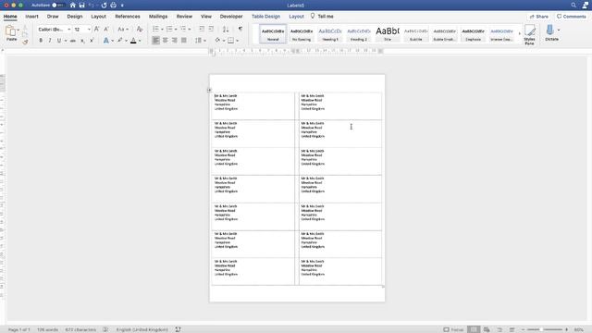Click the search magnifier in title bar
Viewport: 592px width, 333px height.
click(x=573, y=6)
